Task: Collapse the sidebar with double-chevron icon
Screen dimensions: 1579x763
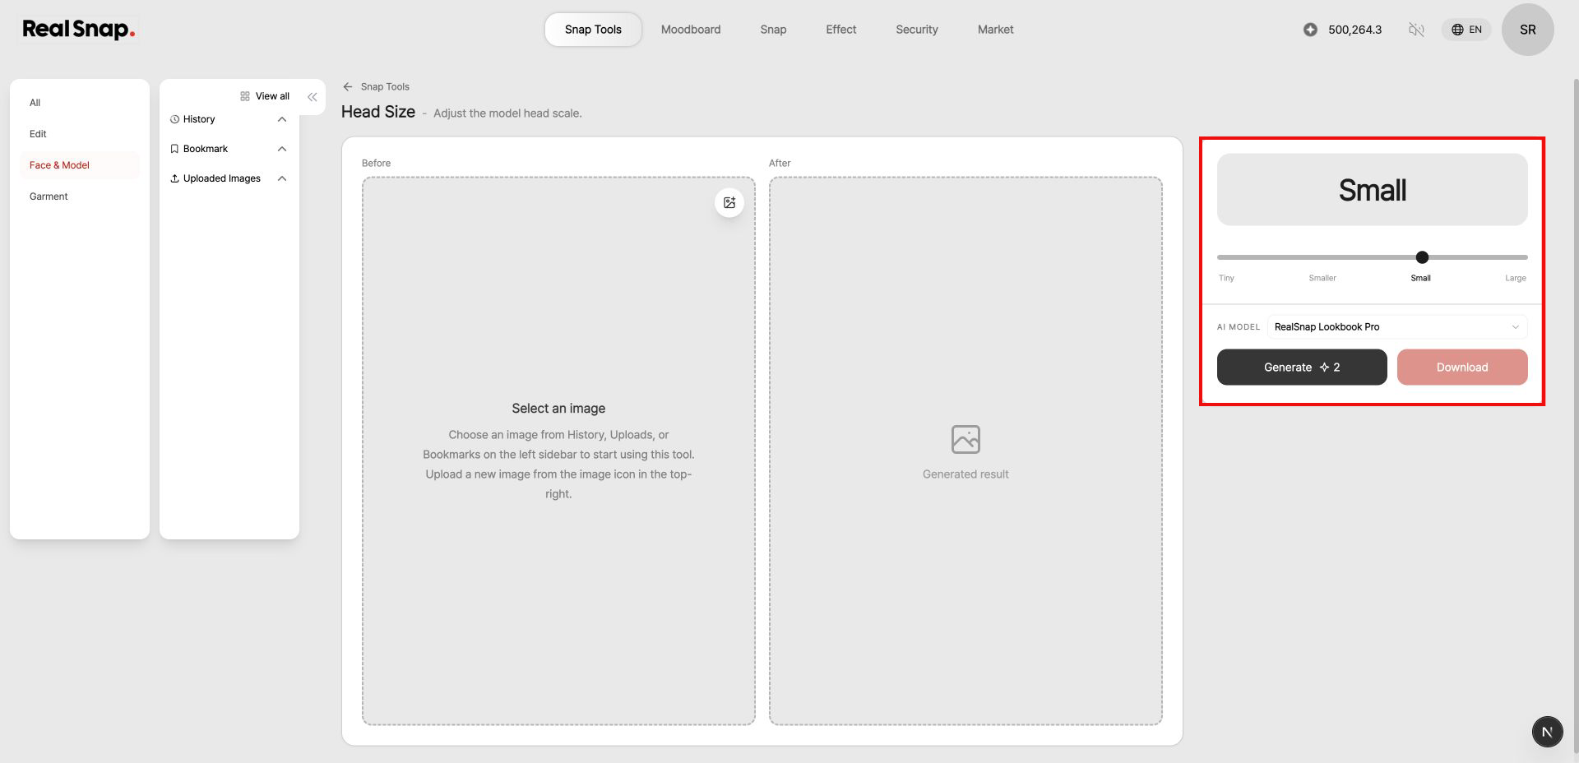Action: 313,97
